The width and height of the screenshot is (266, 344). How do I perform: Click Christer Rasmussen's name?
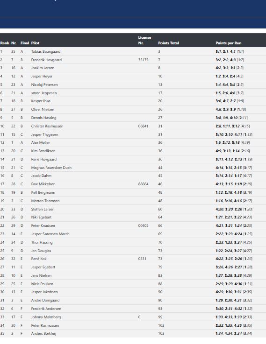coord(47,126)
